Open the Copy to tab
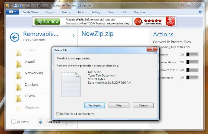Image resolution: width=208 pixels, height=134 pixels. click(50, 12)
